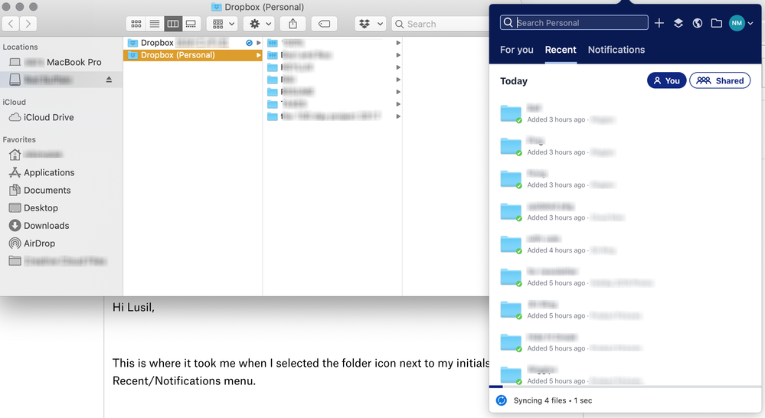Switch to the Notifications tab

[616, 50]
